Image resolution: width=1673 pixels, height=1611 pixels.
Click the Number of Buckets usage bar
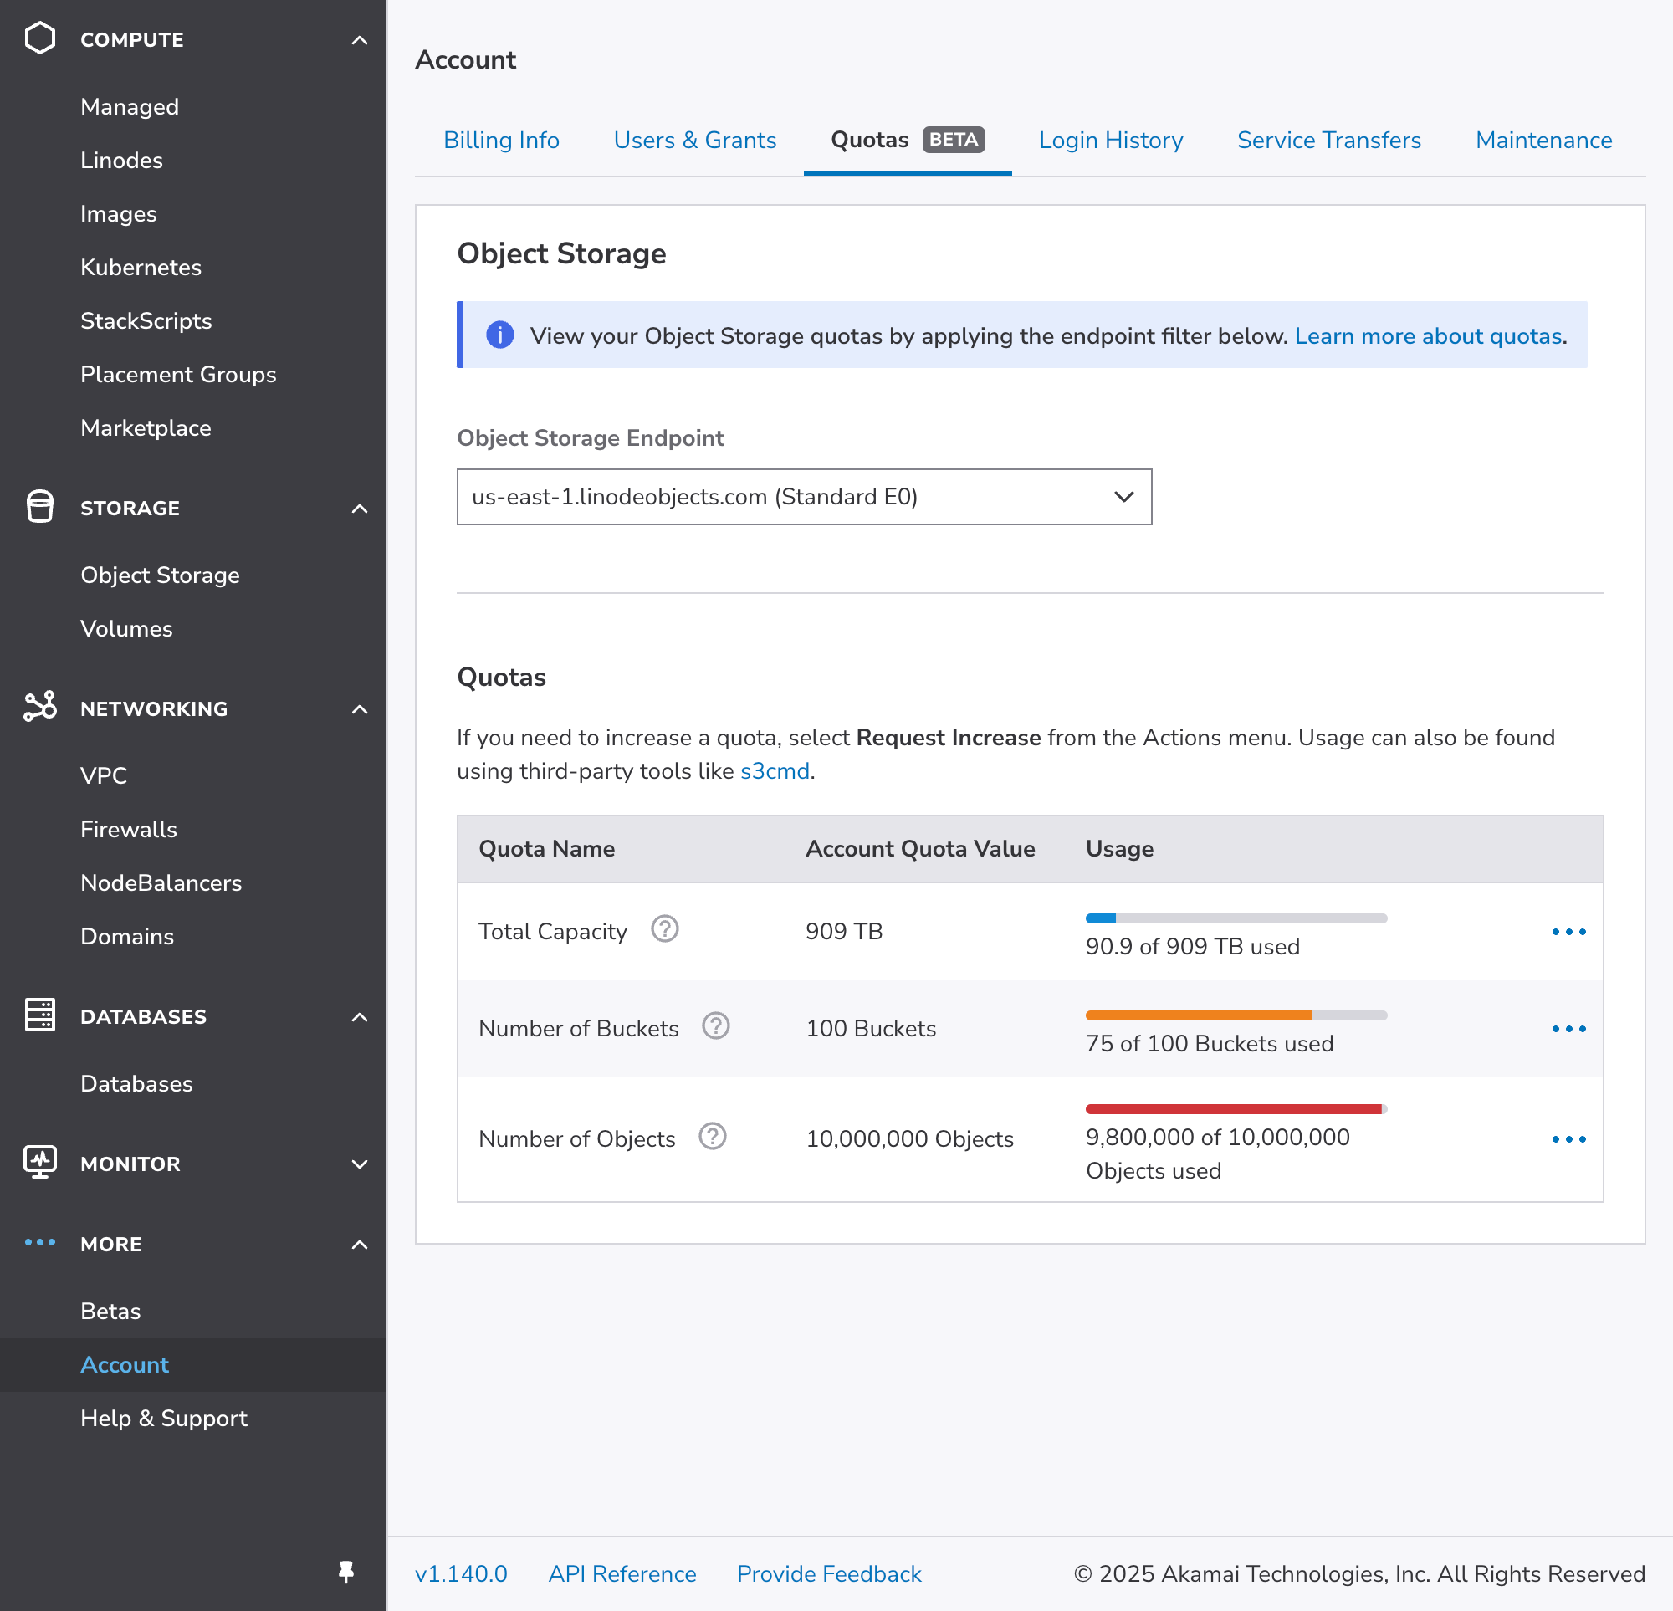pos(1236,1015)
